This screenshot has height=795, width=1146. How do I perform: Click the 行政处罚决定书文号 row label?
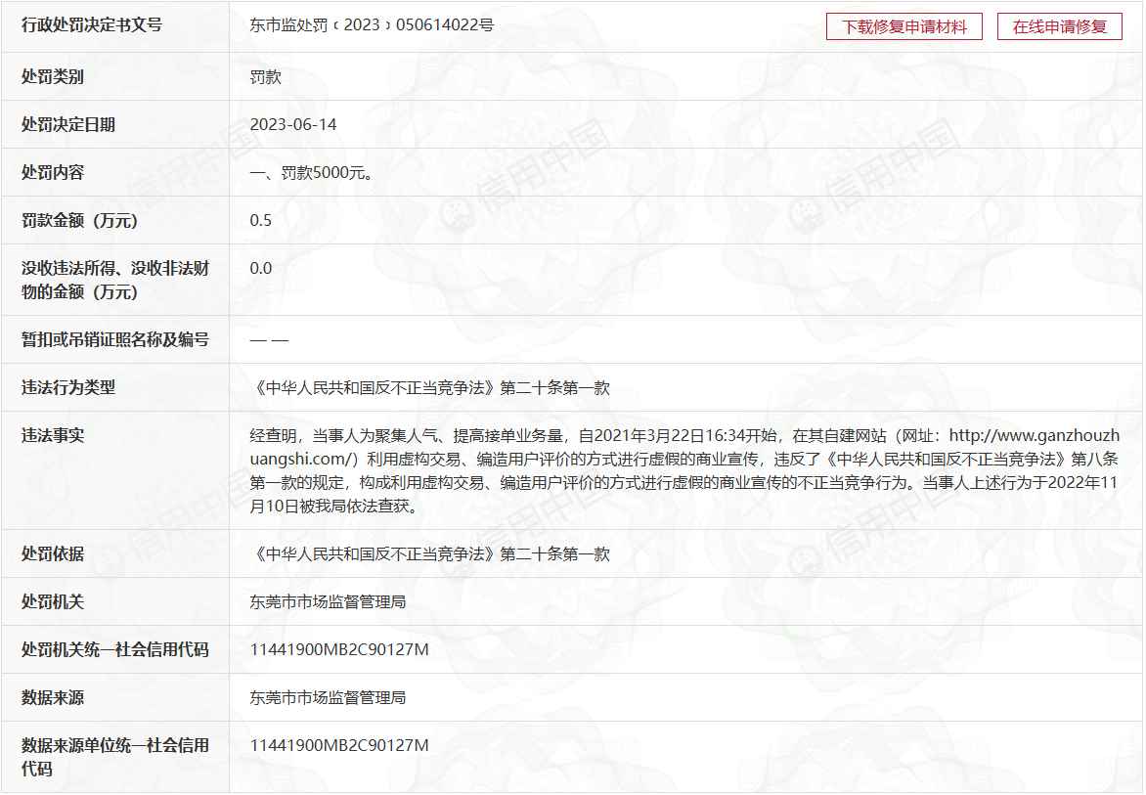point(92,25)
